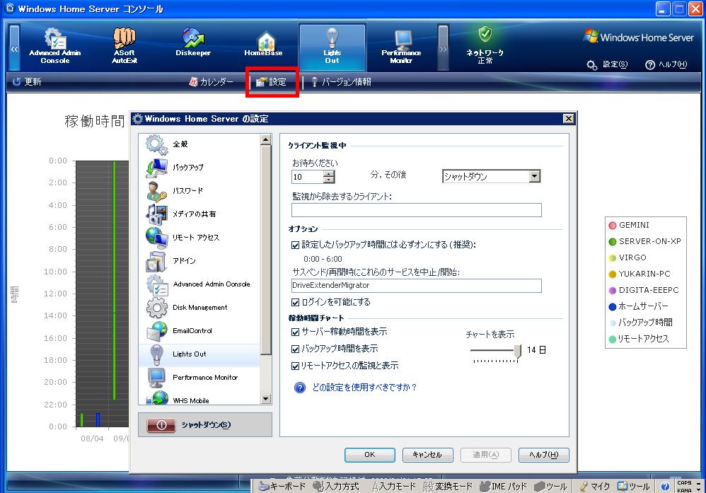This screenshot has height=493, width=706.
Task: Select WHS Mobile in settings list
Action: (199, 399)
